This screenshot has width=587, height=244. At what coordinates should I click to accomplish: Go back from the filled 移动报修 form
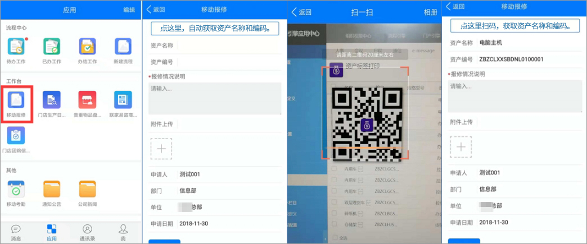(455, 6)
